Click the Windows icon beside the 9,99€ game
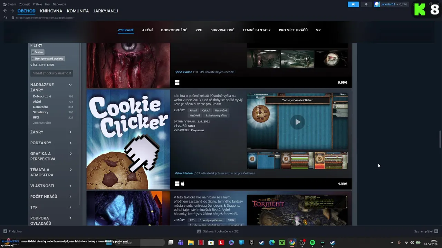The image size is (442, 248). (177, 82)
